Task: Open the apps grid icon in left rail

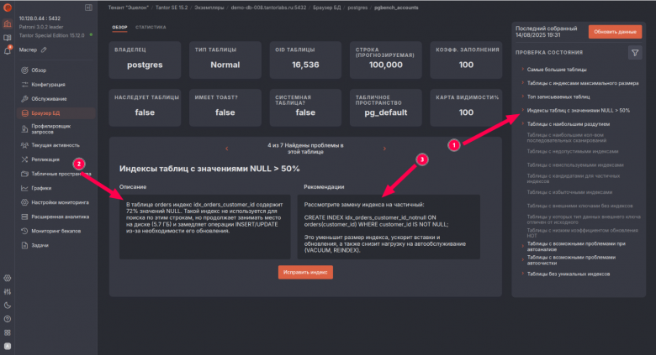Action: tap(8, 333)
